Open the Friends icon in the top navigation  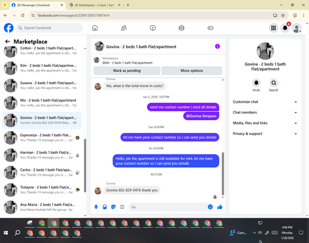point(124,28)
